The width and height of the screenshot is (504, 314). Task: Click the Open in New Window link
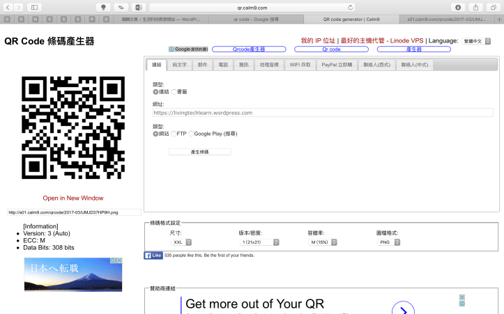pos(72,198)
